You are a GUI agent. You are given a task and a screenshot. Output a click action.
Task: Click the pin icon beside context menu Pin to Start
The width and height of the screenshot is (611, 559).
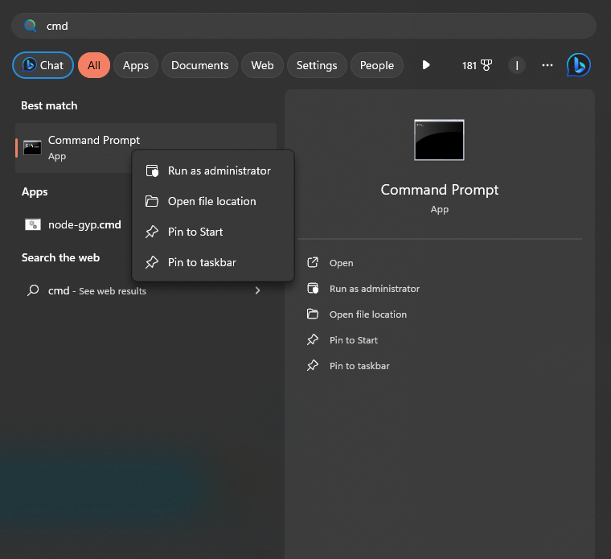[152, 232]
